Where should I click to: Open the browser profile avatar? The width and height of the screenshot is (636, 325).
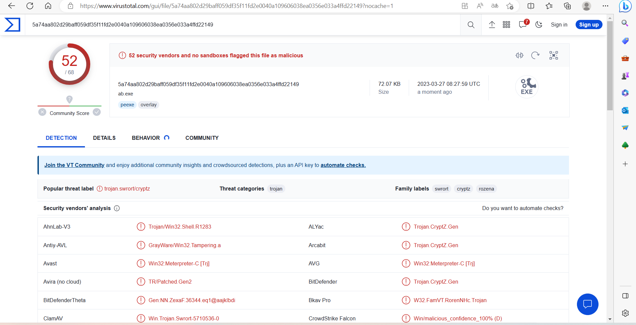(587, 6)
